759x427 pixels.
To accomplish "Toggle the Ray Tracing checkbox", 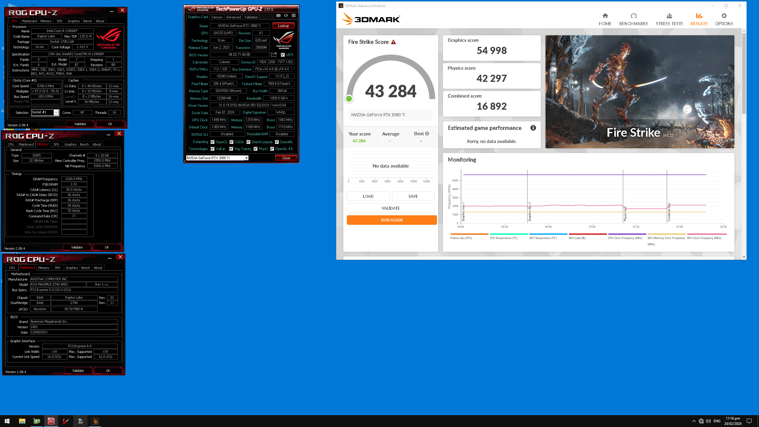I will coord(231,149).
